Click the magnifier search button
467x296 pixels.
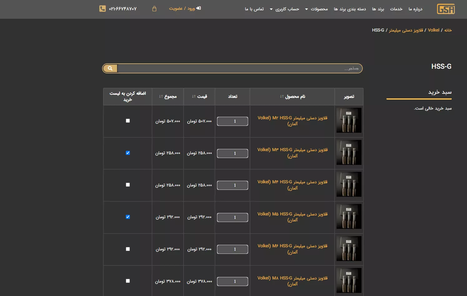pyautogui.click(x=110, y=68)
